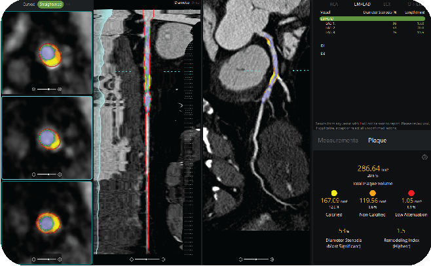431x266 pixels.
Task: Click the straightened view zoom slider
Action: 147,259
